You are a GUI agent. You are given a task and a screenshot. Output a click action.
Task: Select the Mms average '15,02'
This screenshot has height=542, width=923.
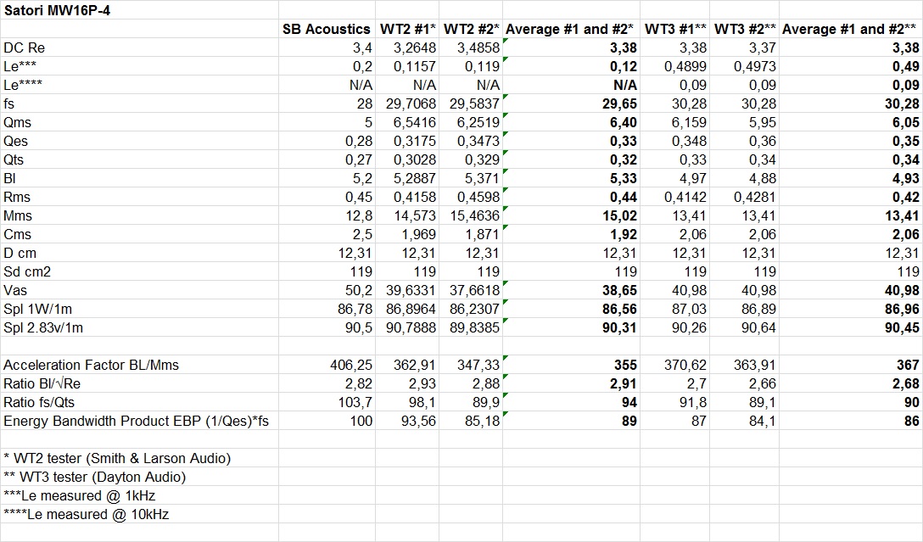620,216
